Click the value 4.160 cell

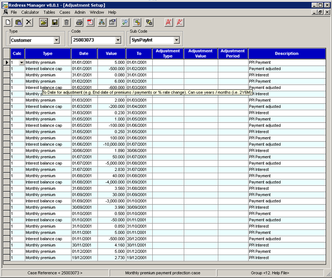coord(112,245)
